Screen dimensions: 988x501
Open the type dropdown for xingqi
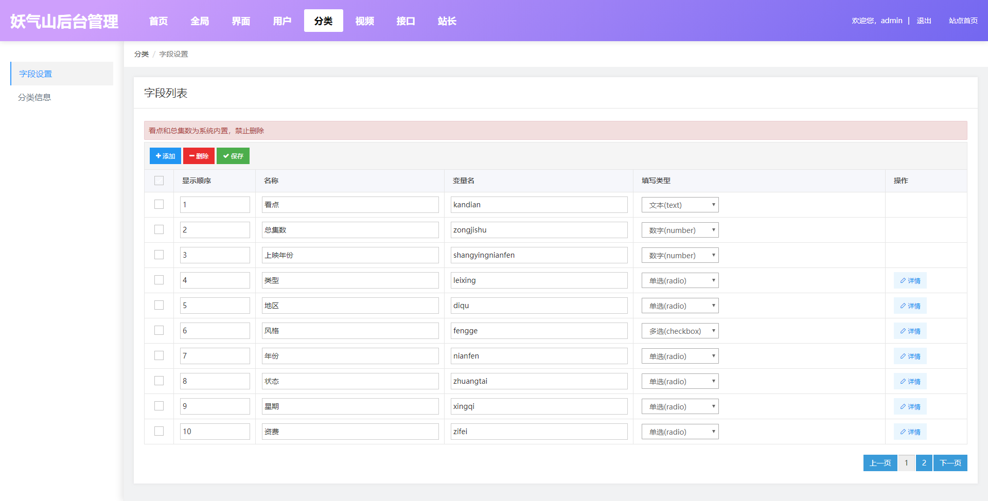tap(680, 406)
